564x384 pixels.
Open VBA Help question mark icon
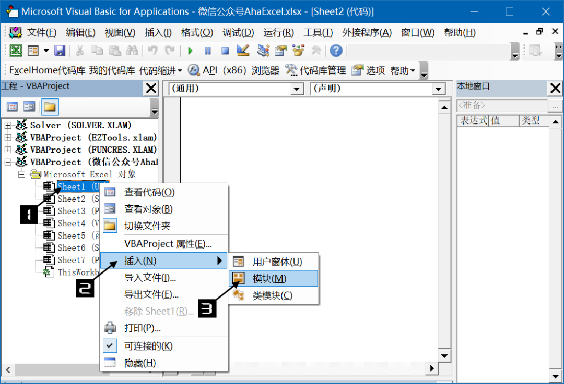coord(336,51)
